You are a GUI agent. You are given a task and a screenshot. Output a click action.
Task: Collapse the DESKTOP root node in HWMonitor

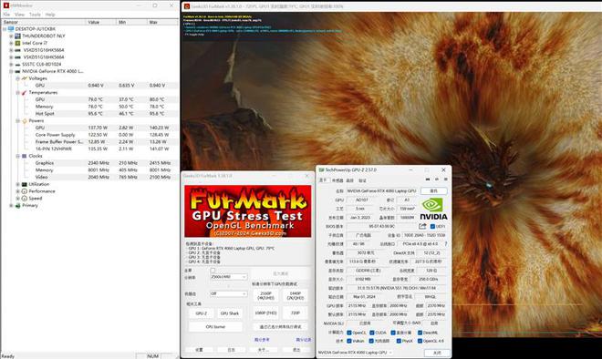pos(5,29)
